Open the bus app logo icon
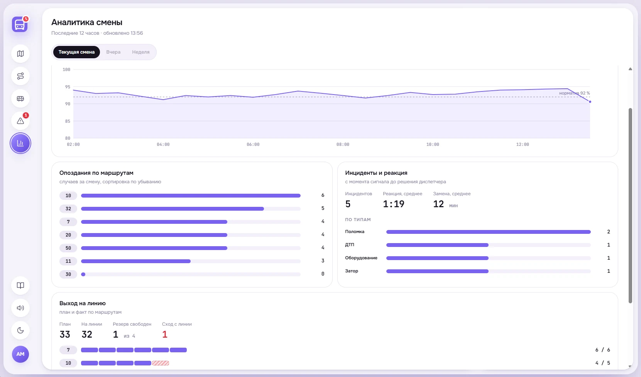Viewport: 641px width, 377px height. click(20, 24)
